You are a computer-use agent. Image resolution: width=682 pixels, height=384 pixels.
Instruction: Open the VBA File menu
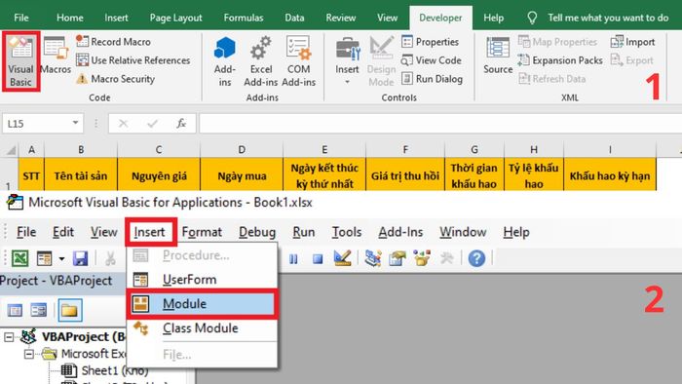click(26, 232)
